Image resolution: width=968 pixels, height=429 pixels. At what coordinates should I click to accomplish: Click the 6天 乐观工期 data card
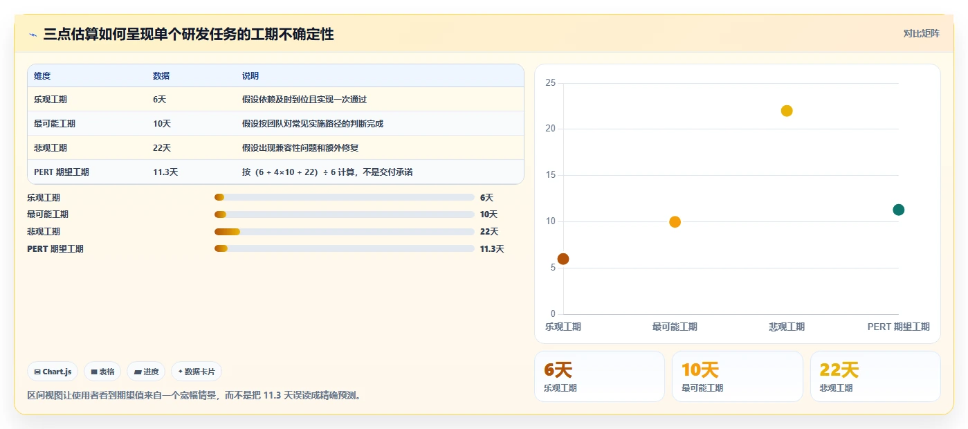599,376
